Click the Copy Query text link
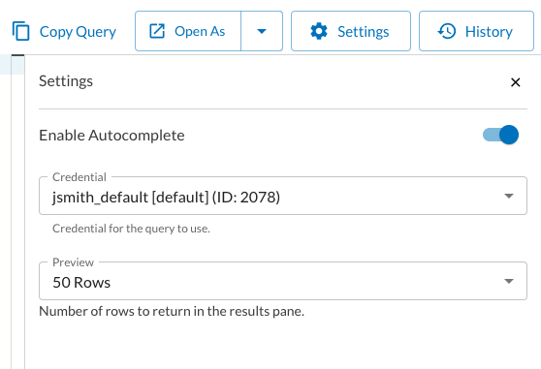This screenshot has width=541, height=369. (x=78, y=32)
